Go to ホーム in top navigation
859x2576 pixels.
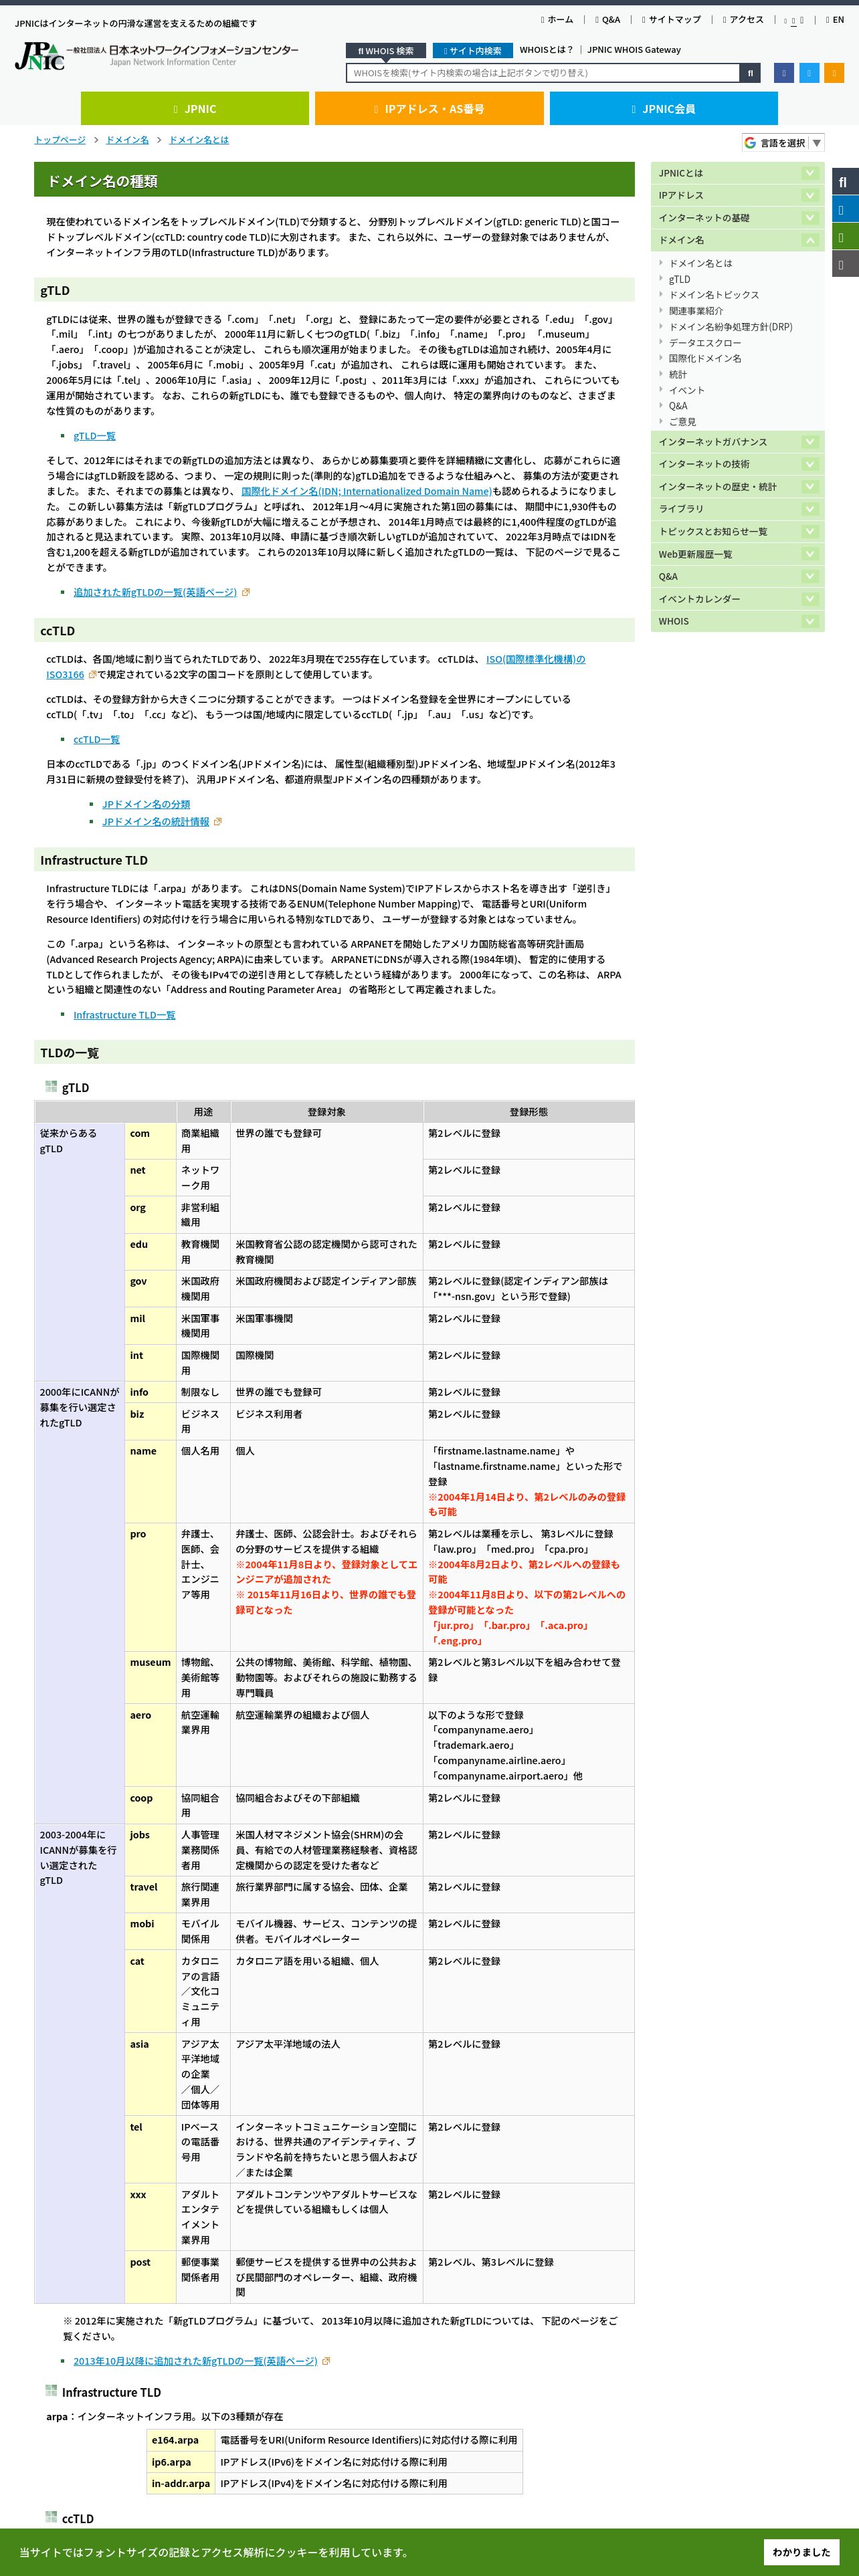[557, 20]
